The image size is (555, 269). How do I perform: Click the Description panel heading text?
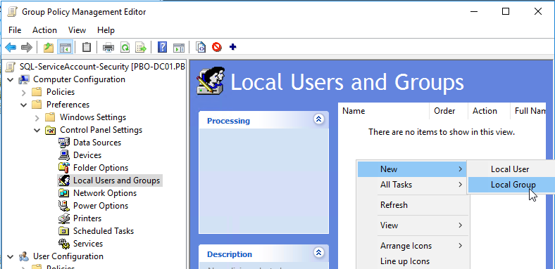point(230,254)
